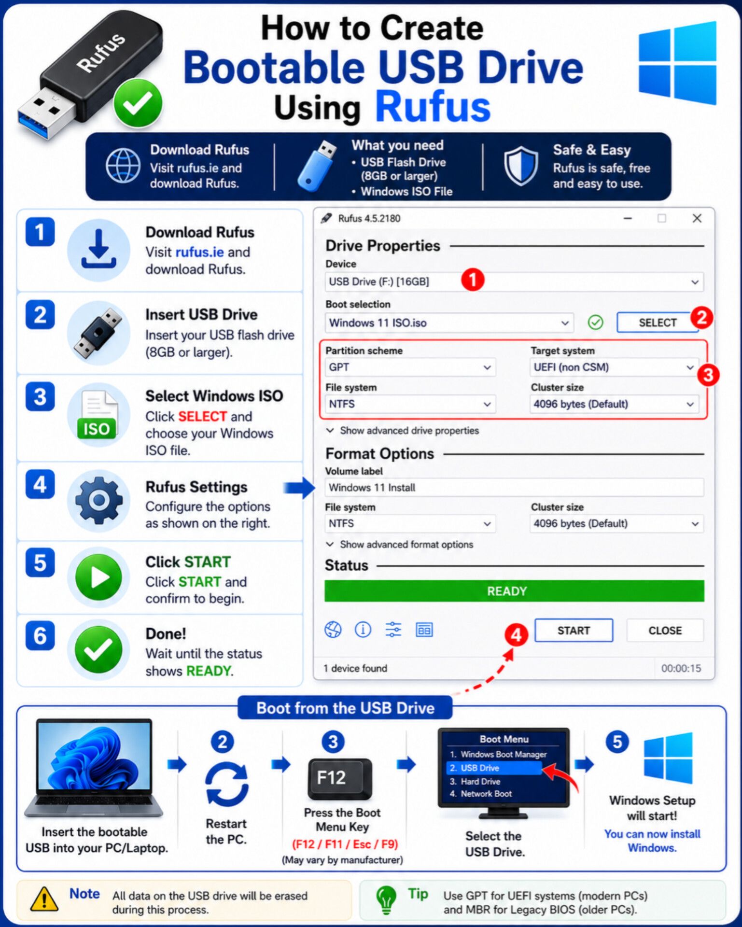Viewport: 742px width, 927px height.
Task: Close the Rufus window with the X button
Action: pyautogui.click(x=697, y=218)
